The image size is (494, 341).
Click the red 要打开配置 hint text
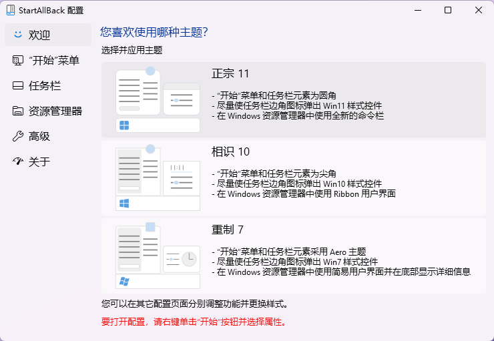(x=194, y=322)
